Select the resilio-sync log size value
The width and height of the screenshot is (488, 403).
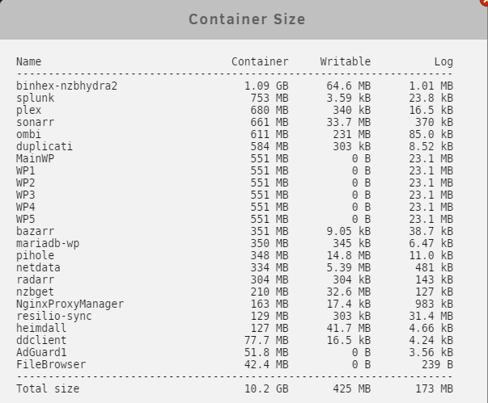click(x=431, y=316)
